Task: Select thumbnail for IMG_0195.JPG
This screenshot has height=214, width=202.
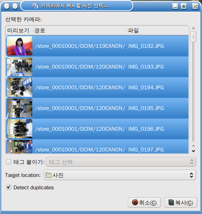Action: coord(20,108)
